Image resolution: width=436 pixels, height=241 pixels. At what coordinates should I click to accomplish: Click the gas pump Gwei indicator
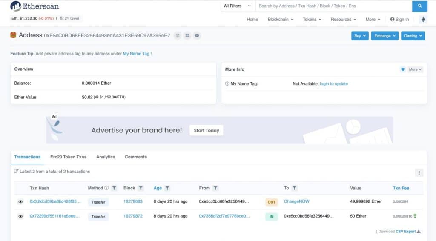[x=69, y=18]
